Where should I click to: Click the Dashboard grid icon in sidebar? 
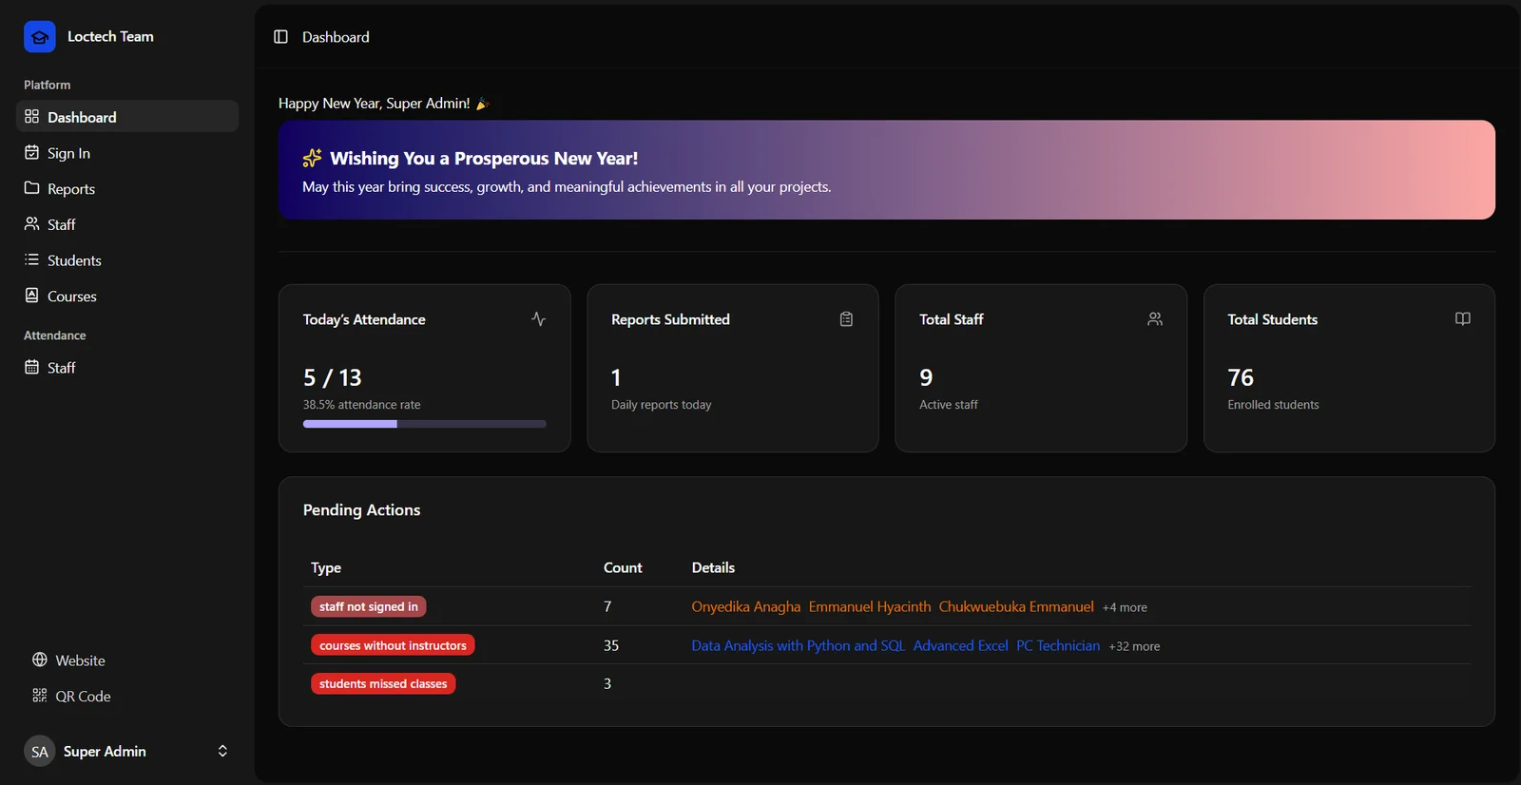(x=31, y=116)
